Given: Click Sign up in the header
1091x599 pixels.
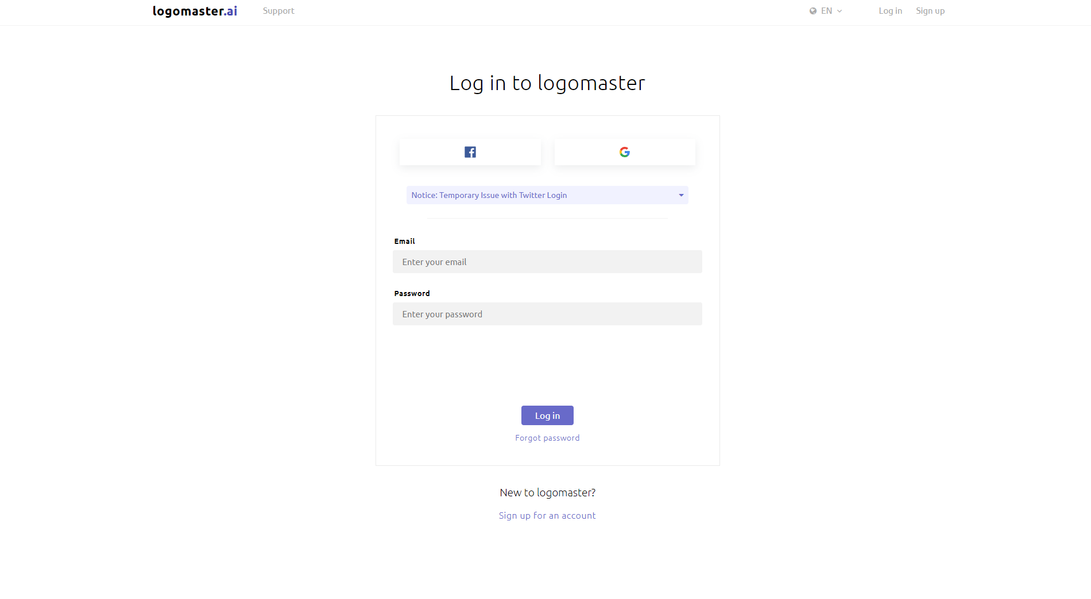Looking at the screenshot, I should (x=930, y=10).
